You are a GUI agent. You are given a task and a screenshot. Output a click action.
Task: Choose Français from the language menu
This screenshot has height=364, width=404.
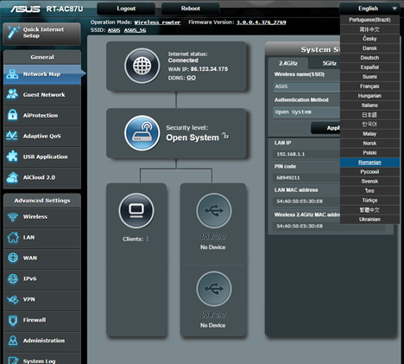coord(369,86)
